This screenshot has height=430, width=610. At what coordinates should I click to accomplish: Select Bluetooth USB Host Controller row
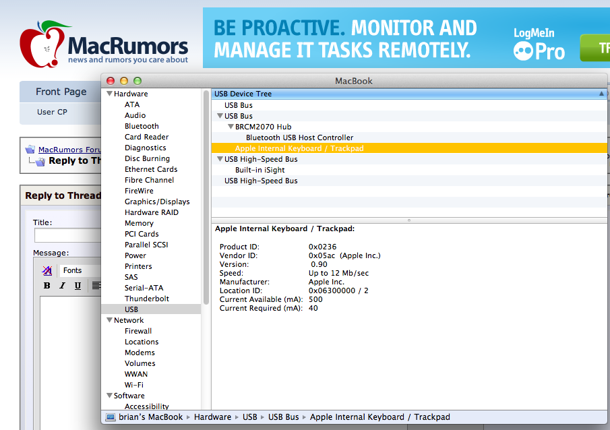tap(409, 137)
